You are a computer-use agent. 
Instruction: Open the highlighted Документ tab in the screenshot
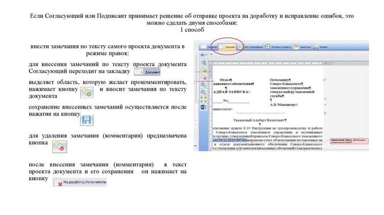coord(227,47)
